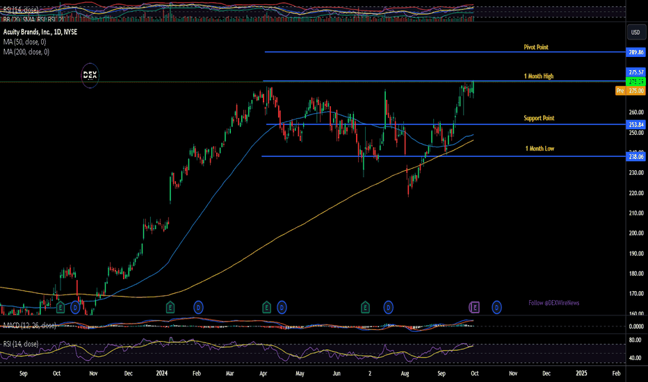
Task: Click the green current price label
Action: (635, 82)
